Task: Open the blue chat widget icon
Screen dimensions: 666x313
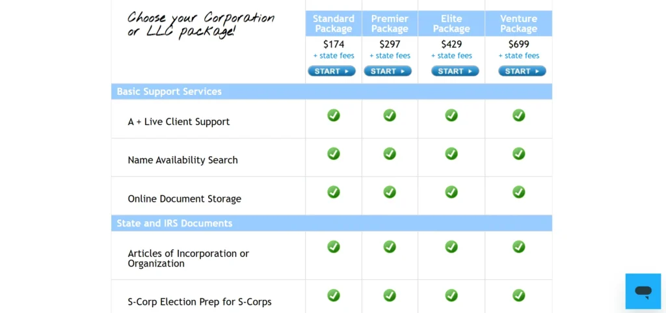Action: point(643,291)
